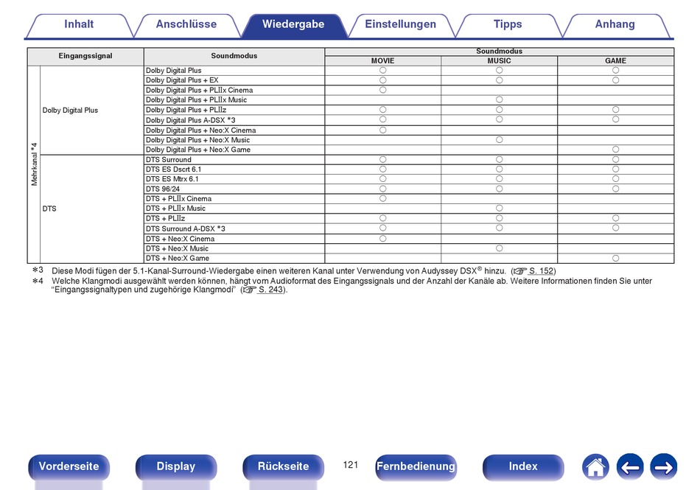This screenshot has width=700, height=490.
Task: Click the page number 121
Action: pos(351,465)
